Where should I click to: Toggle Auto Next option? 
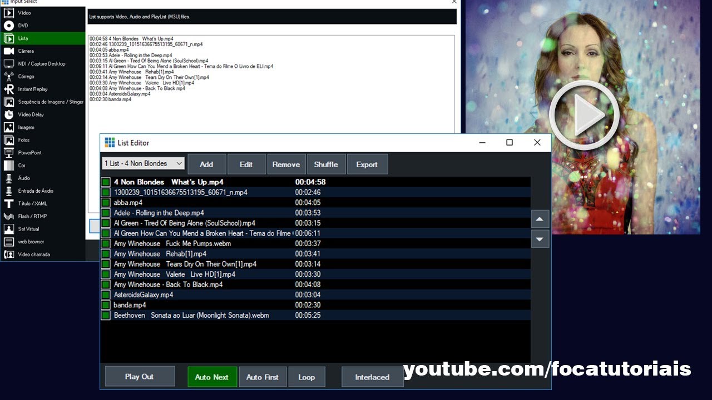click(x=212, y=377)
